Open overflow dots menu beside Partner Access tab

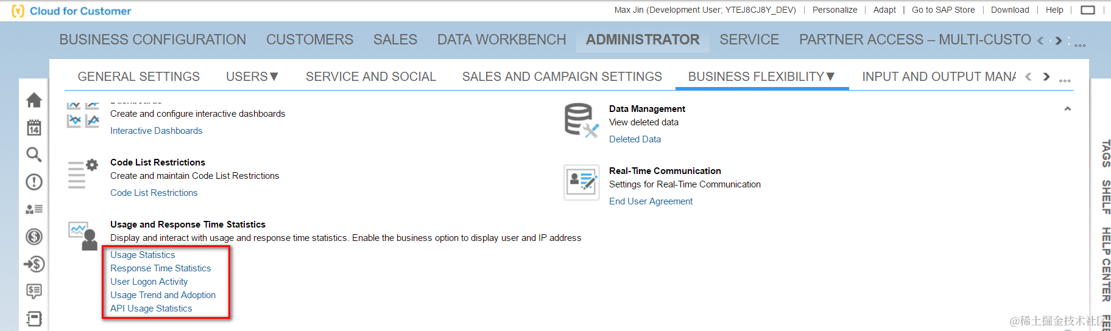coord(1080,45)
